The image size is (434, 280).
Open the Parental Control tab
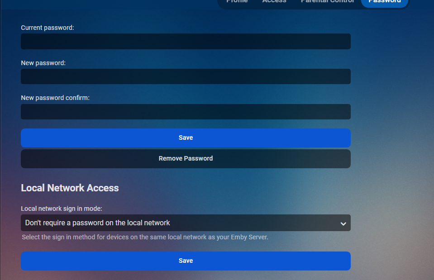point(328,1)
